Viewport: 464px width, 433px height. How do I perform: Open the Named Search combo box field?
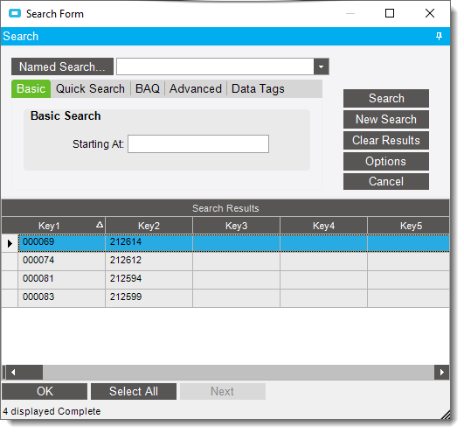pos(216,66)
